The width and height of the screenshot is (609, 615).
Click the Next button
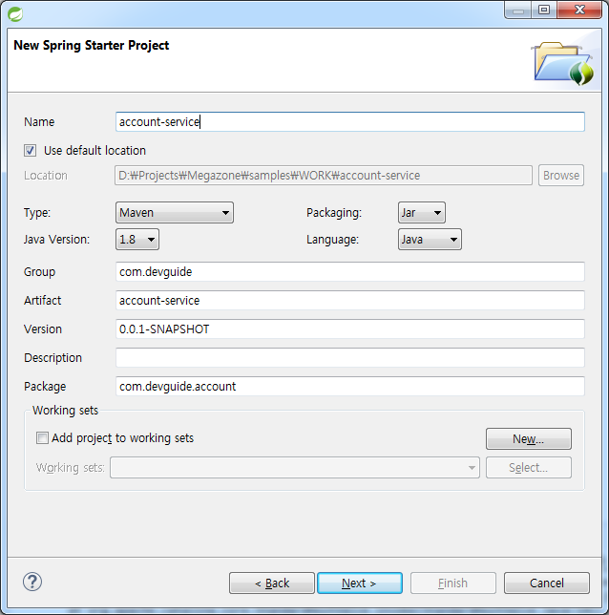(x=360, y=583)
